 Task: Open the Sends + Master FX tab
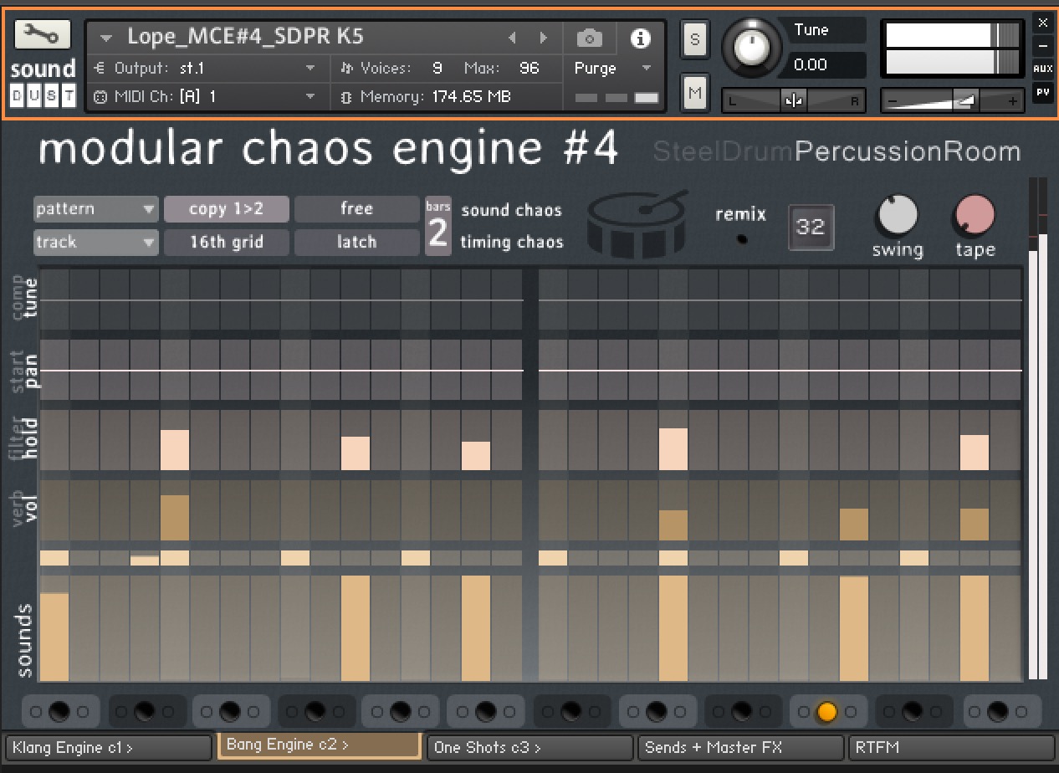point(740,747)
